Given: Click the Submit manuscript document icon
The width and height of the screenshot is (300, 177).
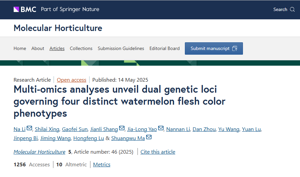Looking at the screenshot, I should [235, 48].
